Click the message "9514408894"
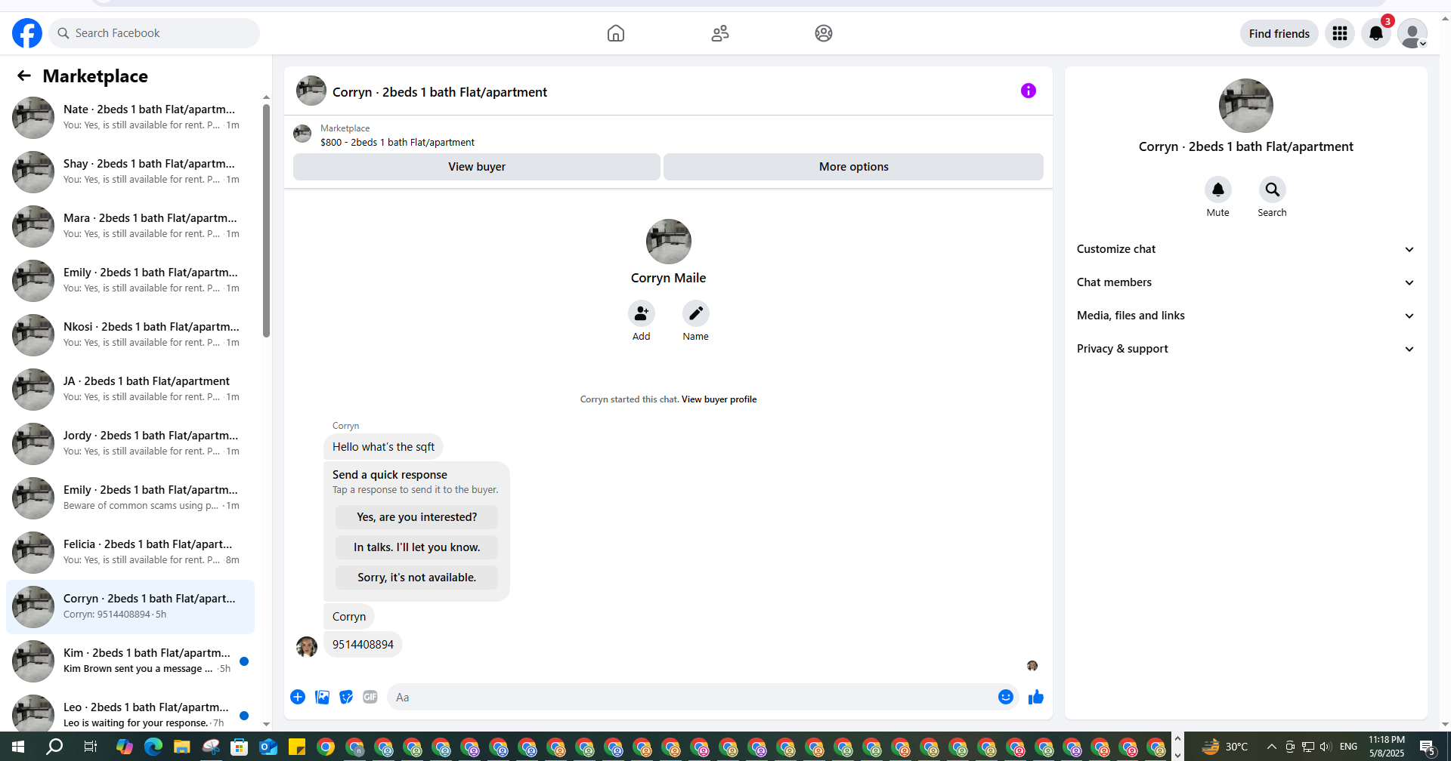The image size is (1451, 761). pyautogui.click(x=363, y=645)
